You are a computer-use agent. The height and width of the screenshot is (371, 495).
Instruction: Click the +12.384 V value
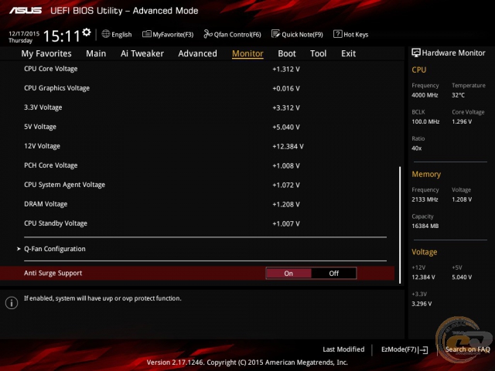click(288, 146)
